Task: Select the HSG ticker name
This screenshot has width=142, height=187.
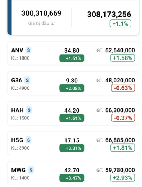Action: [17, 140]
